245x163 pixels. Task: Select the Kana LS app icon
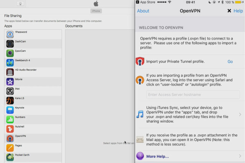[x=10, y=101]
